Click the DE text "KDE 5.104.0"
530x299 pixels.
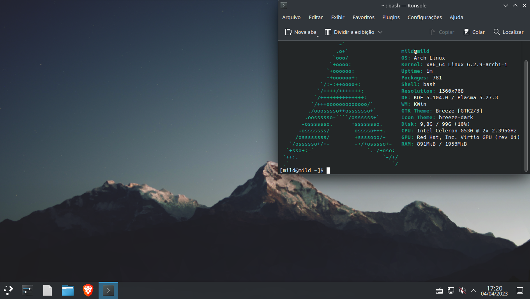tap(431, 97)
